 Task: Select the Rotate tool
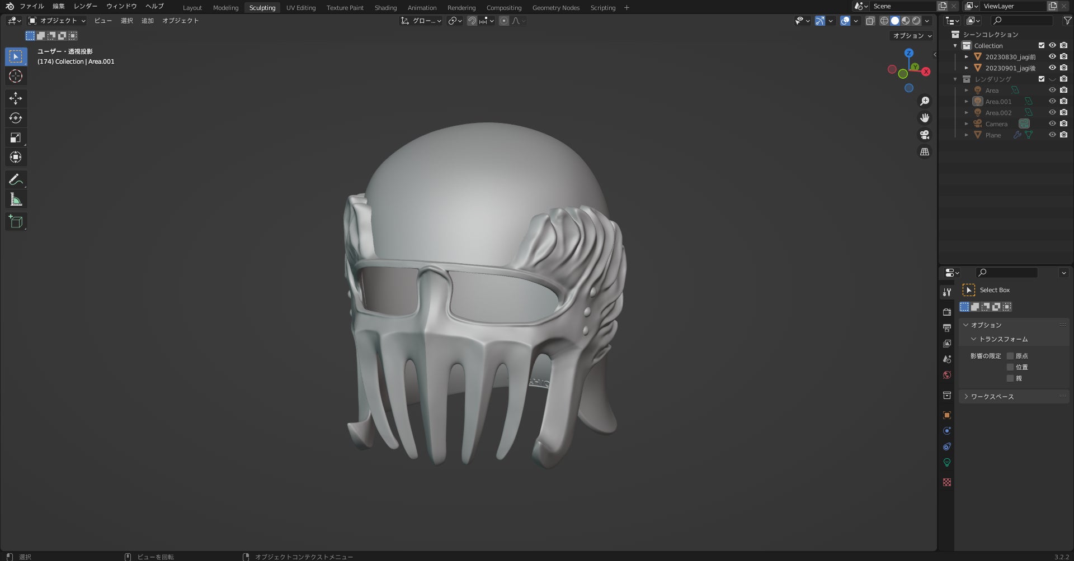coord(16,118)
